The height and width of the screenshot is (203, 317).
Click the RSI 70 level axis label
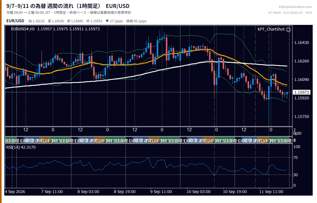(x=296, y=157)
